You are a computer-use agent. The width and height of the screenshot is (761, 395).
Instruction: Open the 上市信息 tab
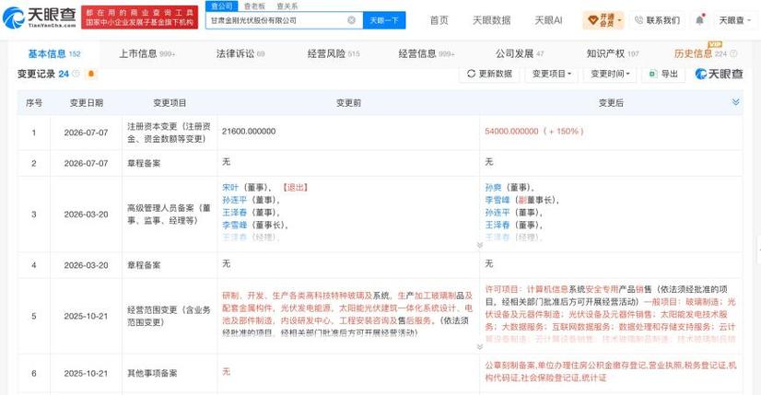pos(146,53)
